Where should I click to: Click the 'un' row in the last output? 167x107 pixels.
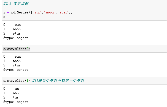coord(11,89)
